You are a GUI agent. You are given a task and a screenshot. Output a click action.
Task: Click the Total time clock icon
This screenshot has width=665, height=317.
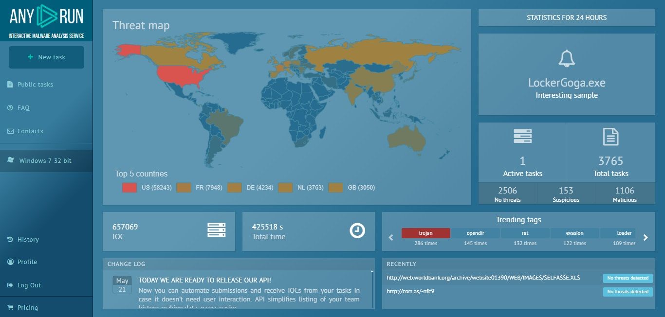[357, 230]
